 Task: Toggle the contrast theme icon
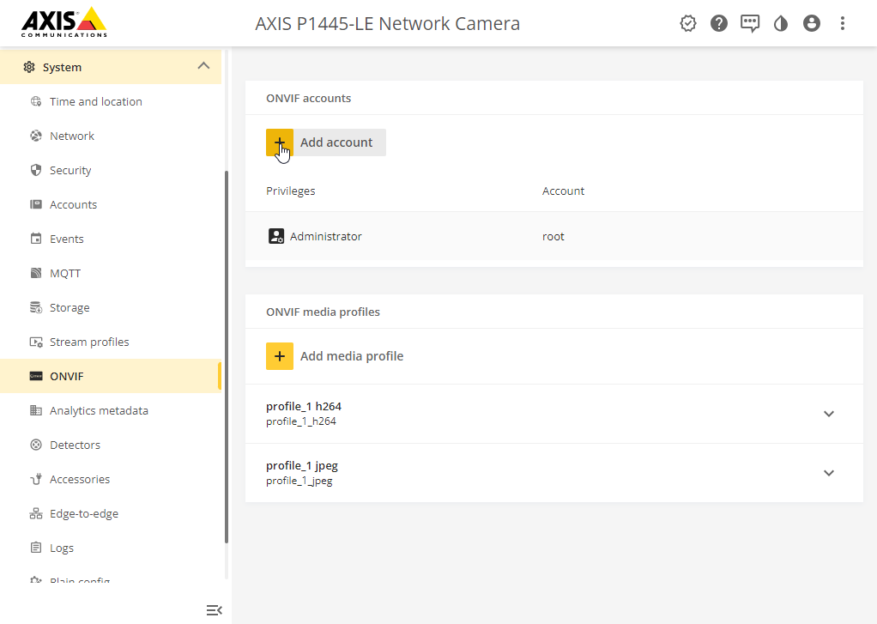click(781, 23)
